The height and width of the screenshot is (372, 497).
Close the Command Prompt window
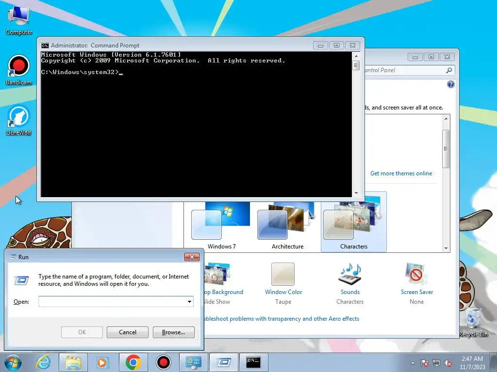tap(352, 46)
